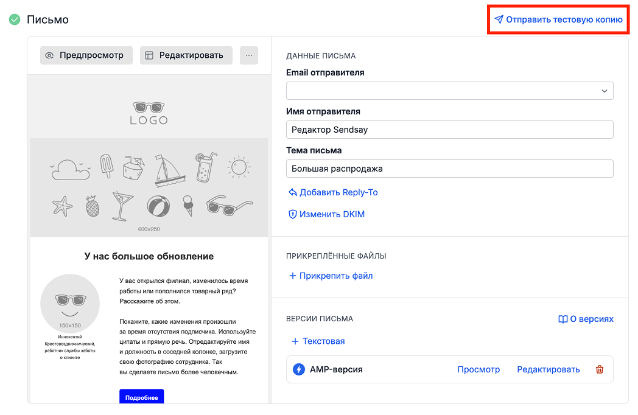
Task: Click the shield icon for Изменить DKIM
Action: (292, 214)
